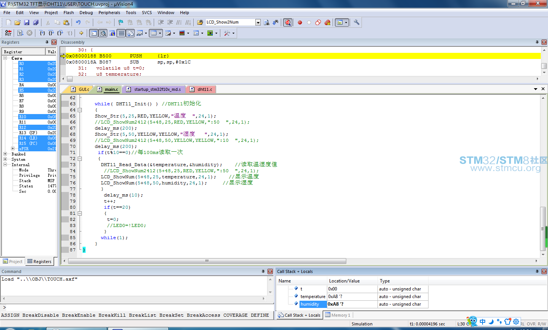Create a new file from the toolbar

click(x=8, y=22)
